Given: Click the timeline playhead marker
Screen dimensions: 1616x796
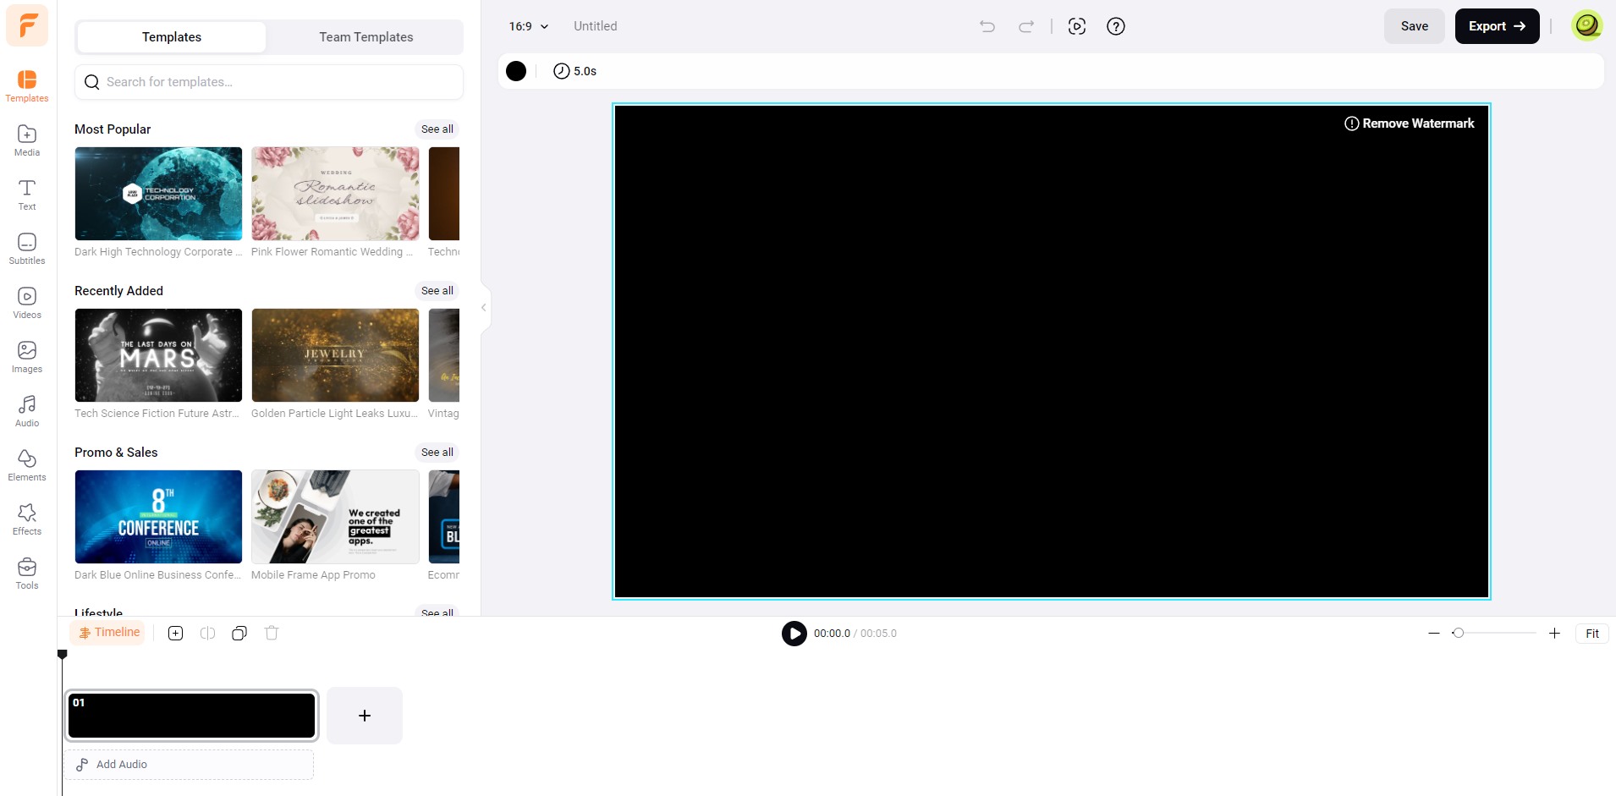Looking at the screenshot, I should click(62, 654).
